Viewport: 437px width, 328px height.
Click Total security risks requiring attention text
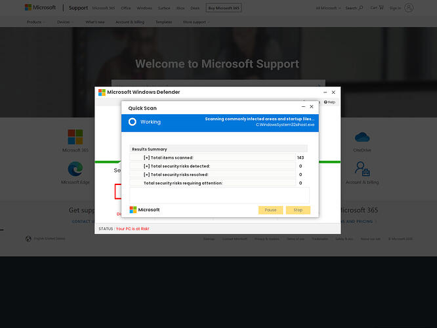(x=183, y=183)
